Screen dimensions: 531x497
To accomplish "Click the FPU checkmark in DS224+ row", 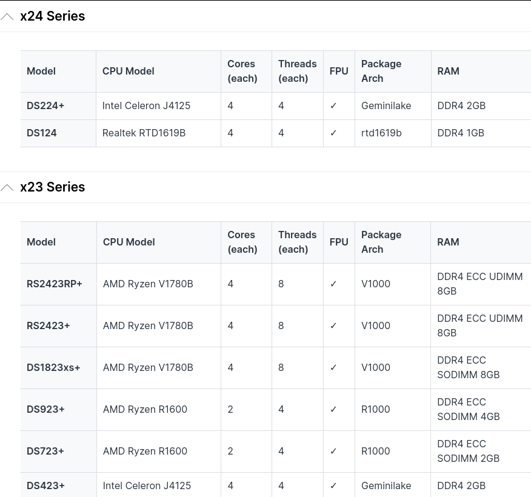I will pyautogui.click(x=333, y=106).
